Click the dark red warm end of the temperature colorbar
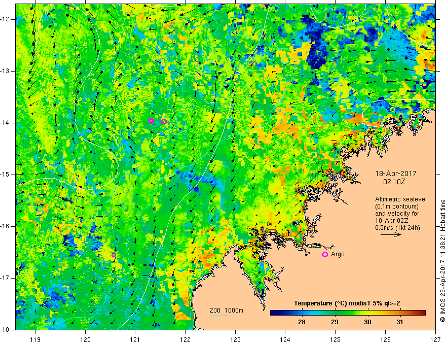The image size is (446, 345). coord(422,313)
